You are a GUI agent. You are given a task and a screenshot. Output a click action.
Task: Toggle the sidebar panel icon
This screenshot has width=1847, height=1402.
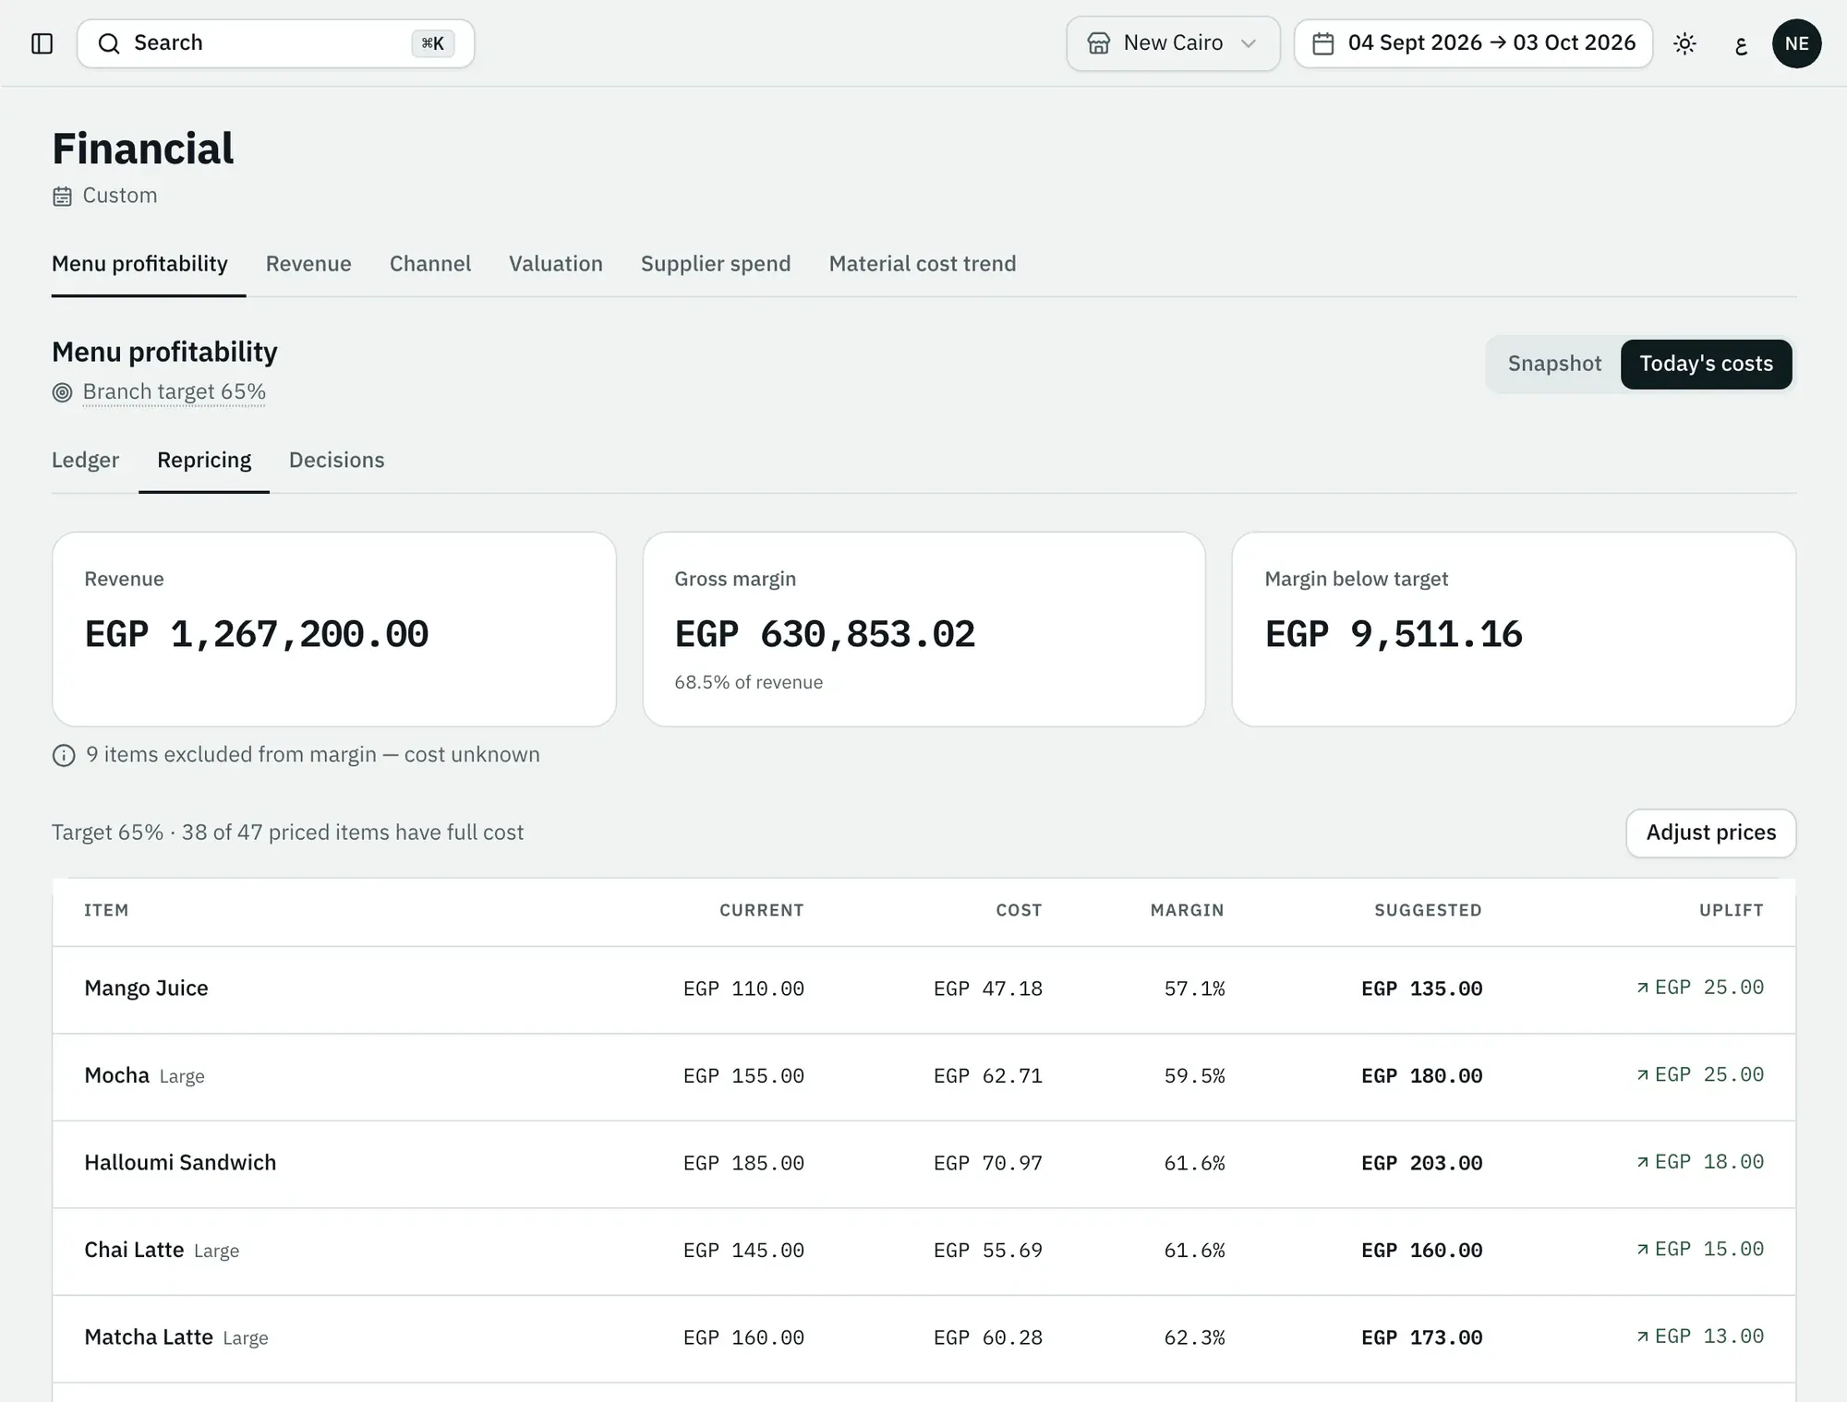pos(42,43)
